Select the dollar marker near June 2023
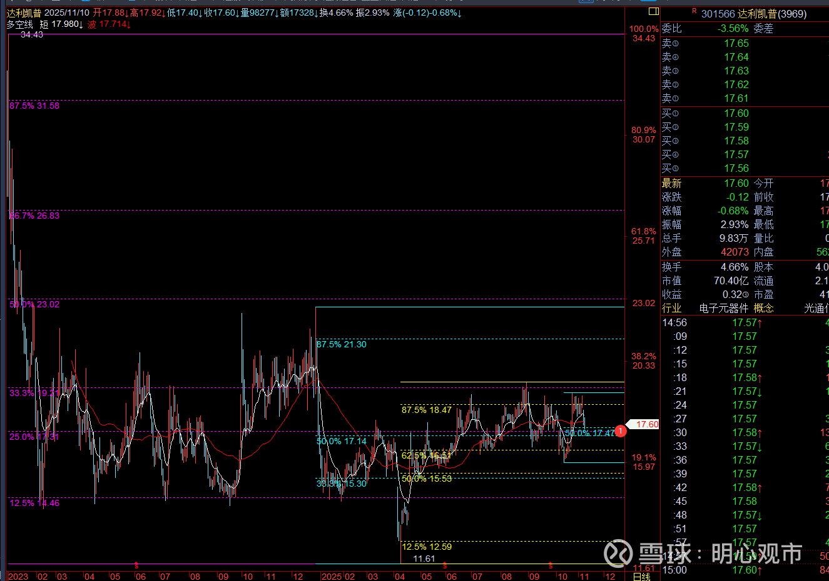This screenshot has width=829, height=581. pos(136,565)
